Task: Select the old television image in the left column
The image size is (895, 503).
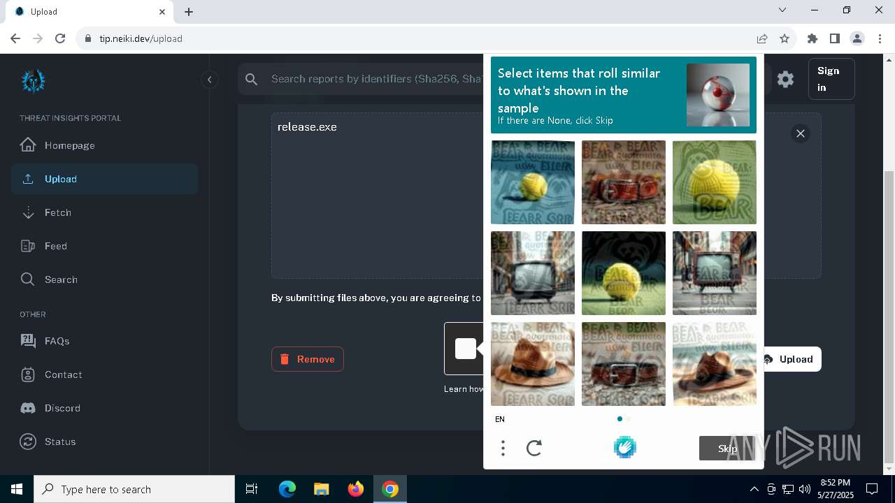Action: pos(533,273)
